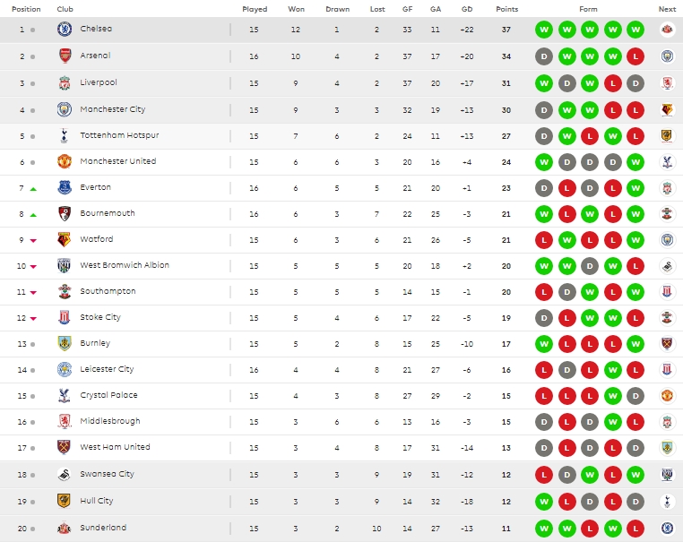
Task: Click the Everton club crest icon
Action: tap(65, 188)
